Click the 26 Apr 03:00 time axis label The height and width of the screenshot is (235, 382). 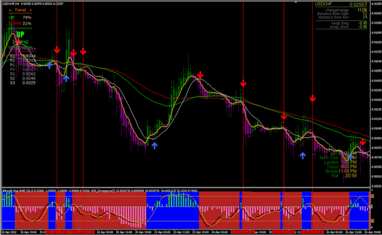[334, 232]
